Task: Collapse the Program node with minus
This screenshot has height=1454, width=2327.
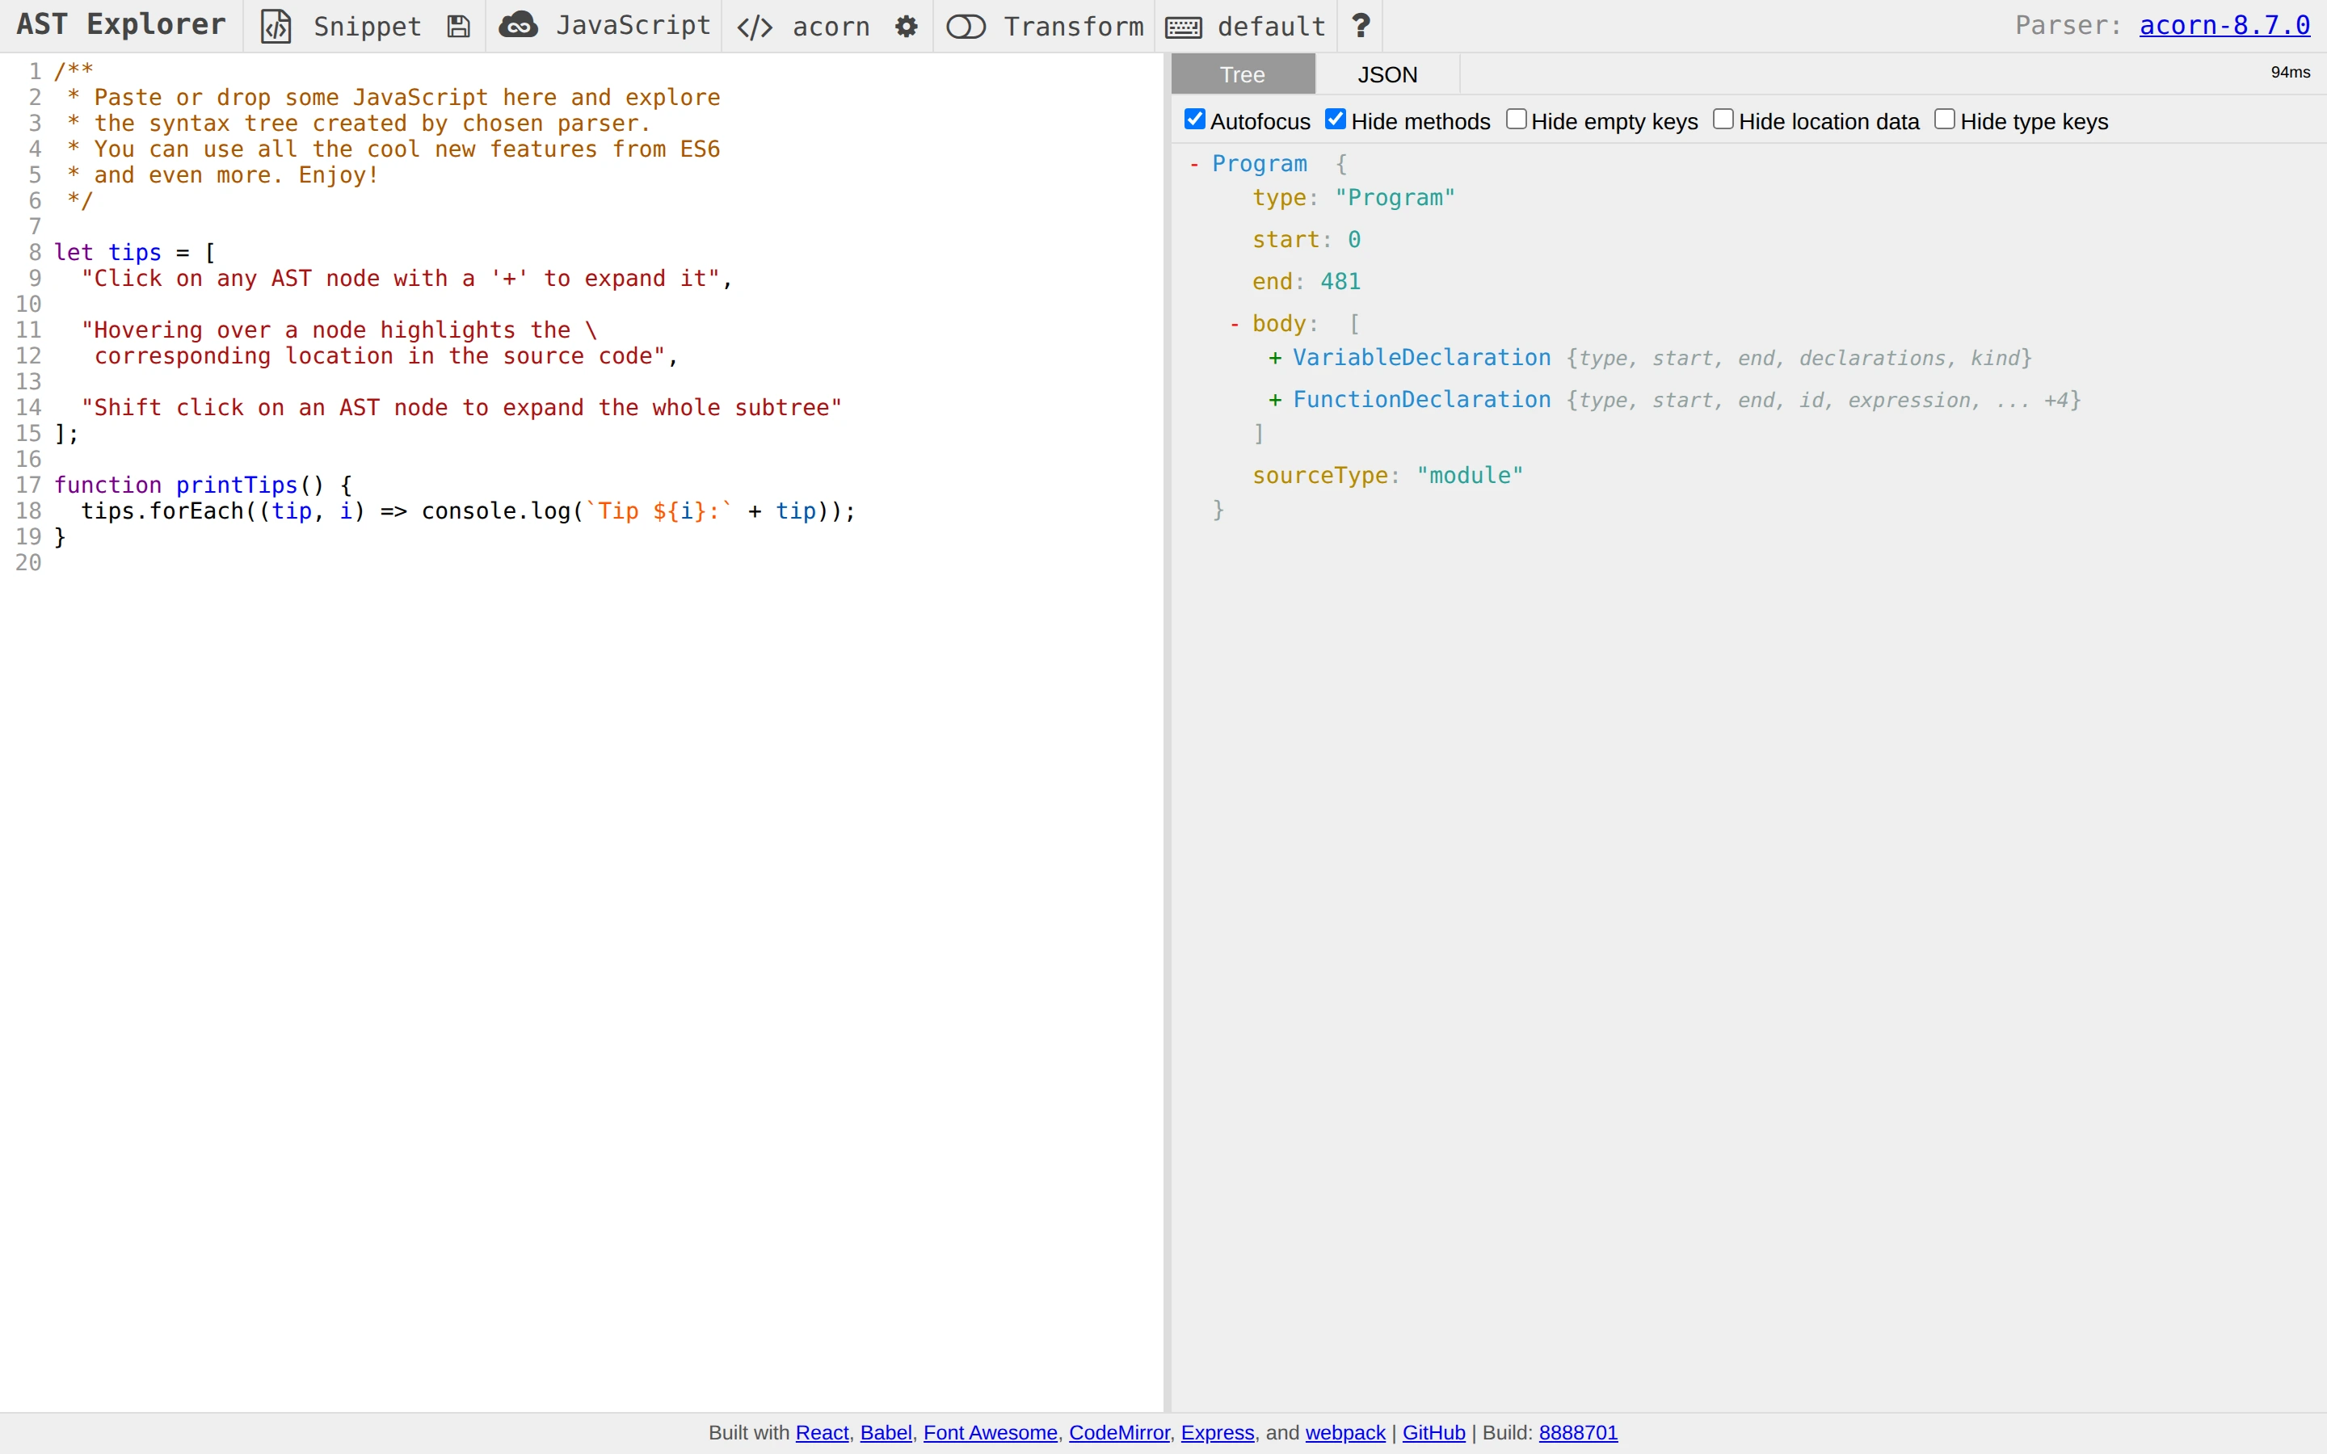Action: [1194, 165]
